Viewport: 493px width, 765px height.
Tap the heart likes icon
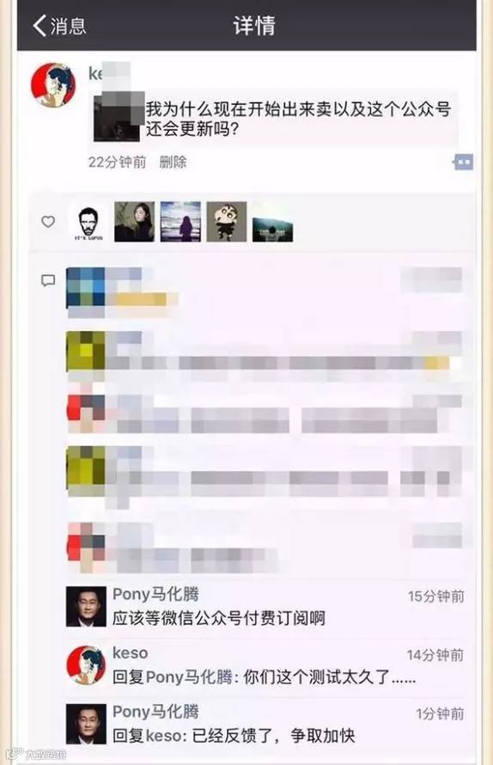[48, 222]
